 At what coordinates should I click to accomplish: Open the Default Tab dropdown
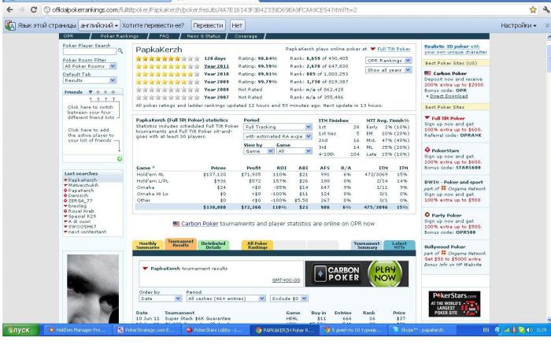pos(90,80)
